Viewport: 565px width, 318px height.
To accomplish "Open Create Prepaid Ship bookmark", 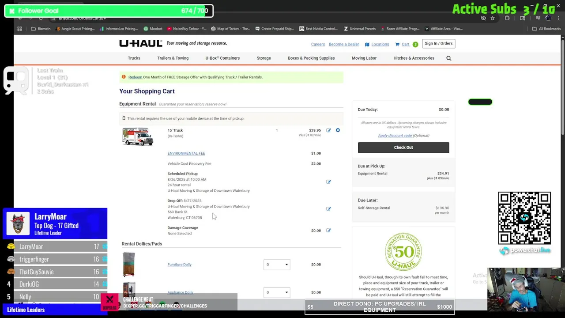I will point(275,29).
